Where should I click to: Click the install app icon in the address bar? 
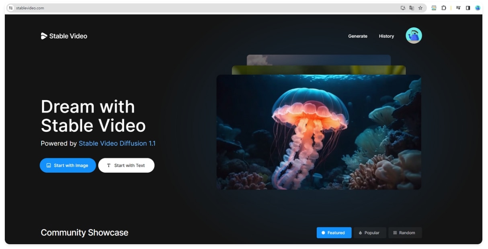click(x=403, y=8)
